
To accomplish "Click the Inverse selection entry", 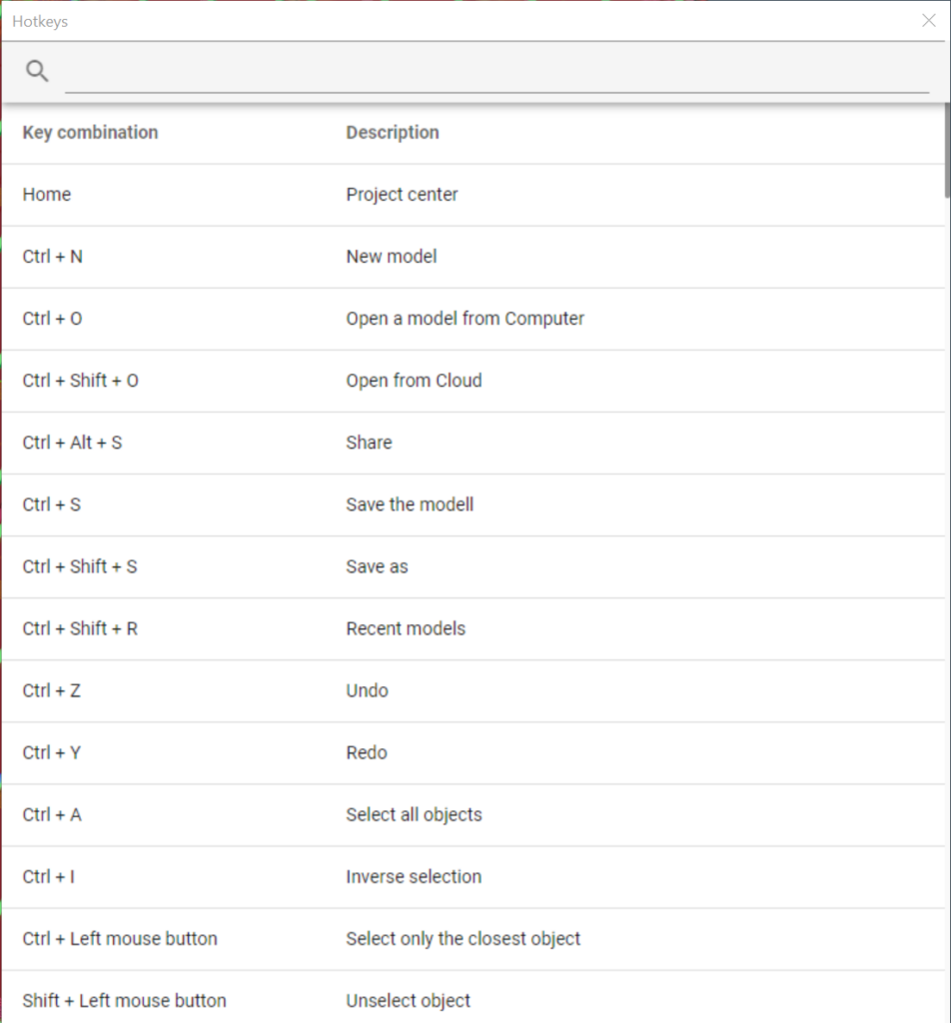I will (414, 876).
